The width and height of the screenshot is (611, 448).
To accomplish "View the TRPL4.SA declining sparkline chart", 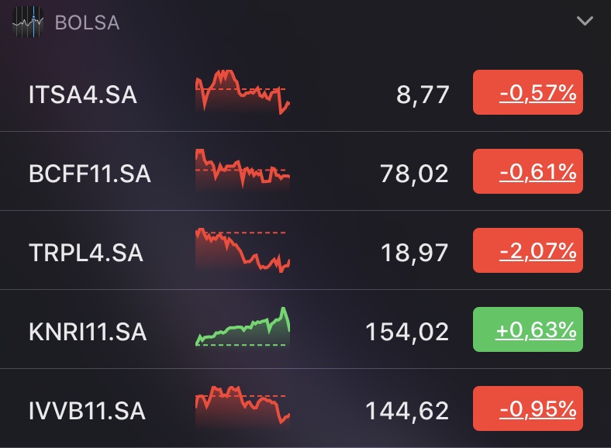I will pos(243,250).
